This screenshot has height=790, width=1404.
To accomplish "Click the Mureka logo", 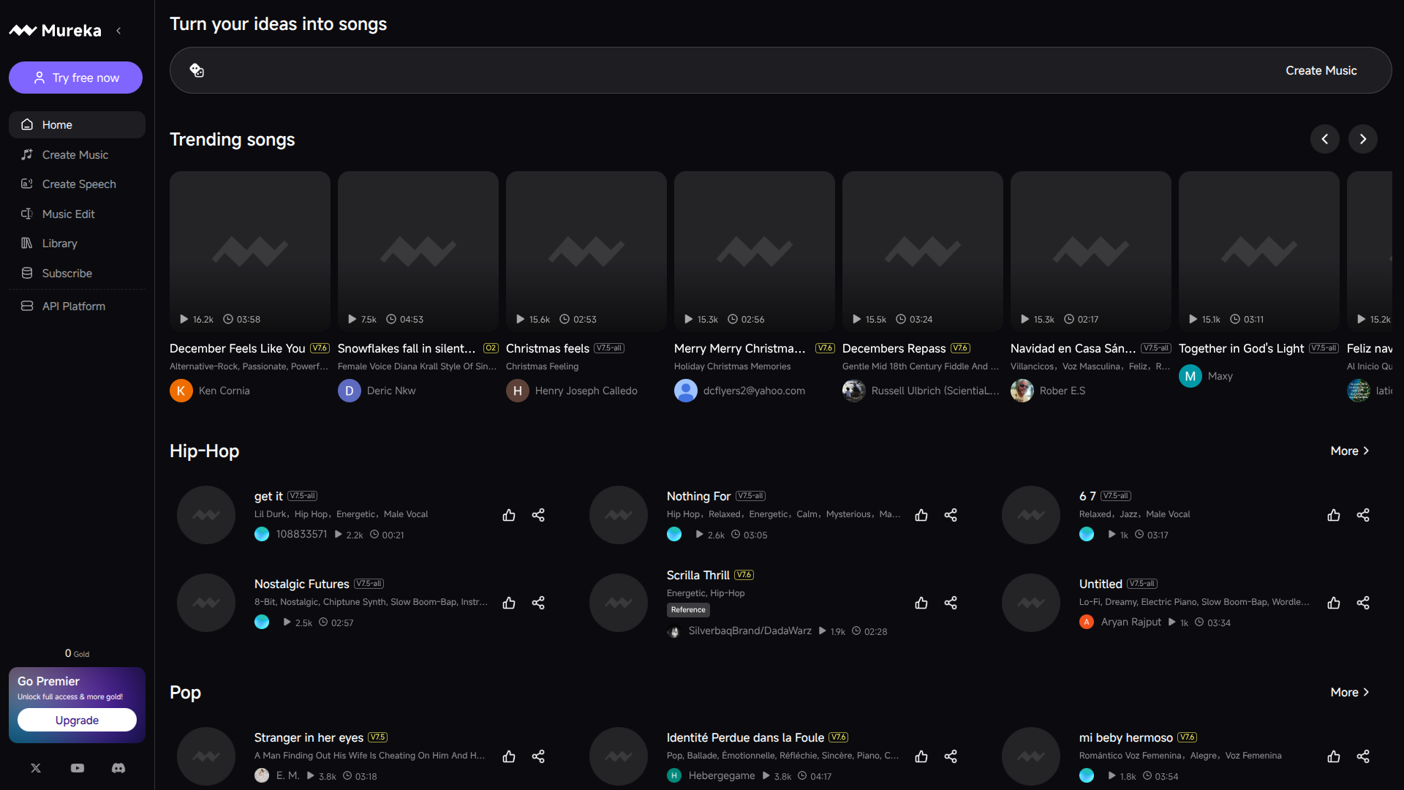I will pyautogui.click(x=55, y=30).
